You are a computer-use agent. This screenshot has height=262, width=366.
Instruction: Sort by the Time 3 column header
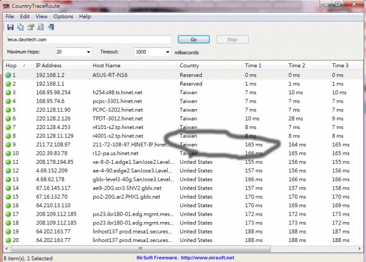coord(347,66)
